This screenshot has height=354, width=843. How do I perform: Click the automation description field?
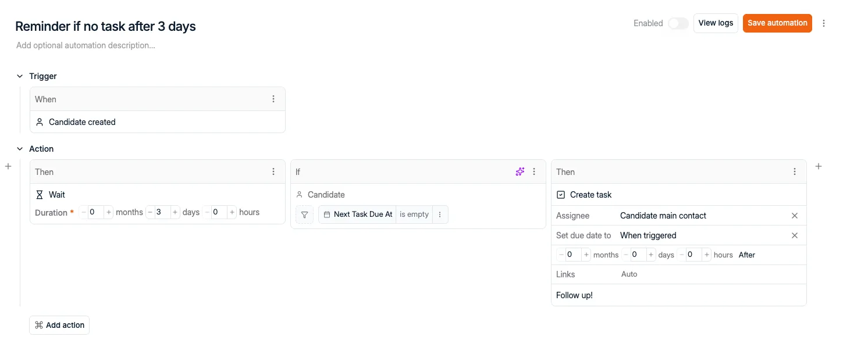(x=86, y=45)
